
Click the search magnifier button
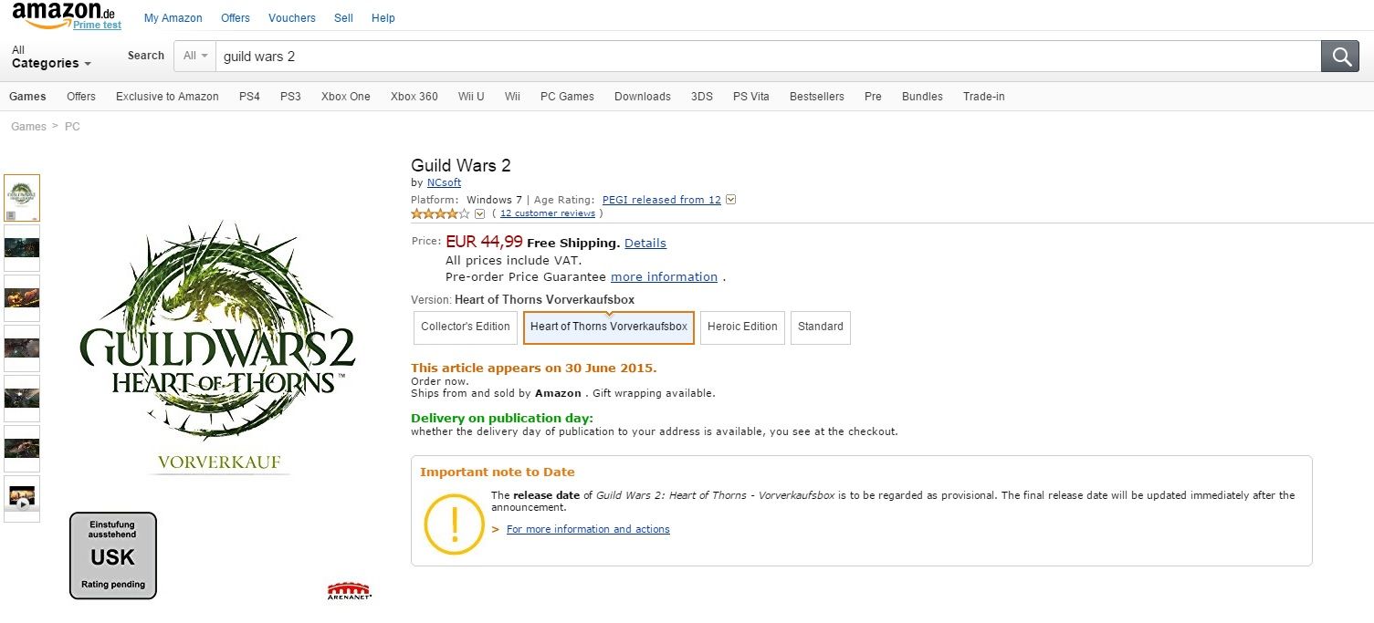(x=1341, y=57)
